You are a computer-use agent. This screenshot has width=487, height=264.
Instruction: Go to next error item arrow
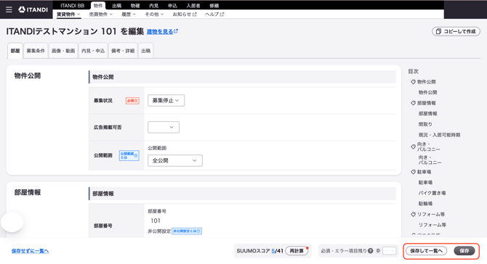(393, 251)
